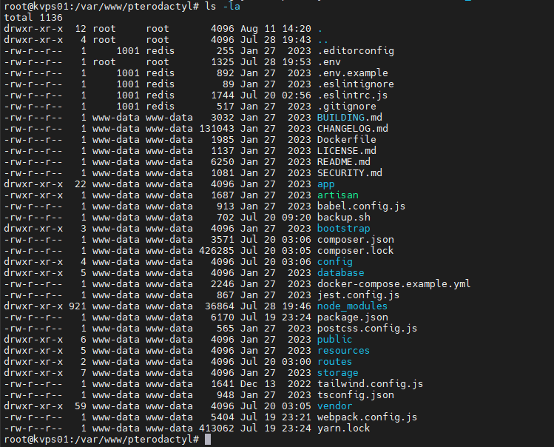Viewport: 554px width, 447px height.
Task: Select the redis group of .gitignore
Action: point(161,107)
